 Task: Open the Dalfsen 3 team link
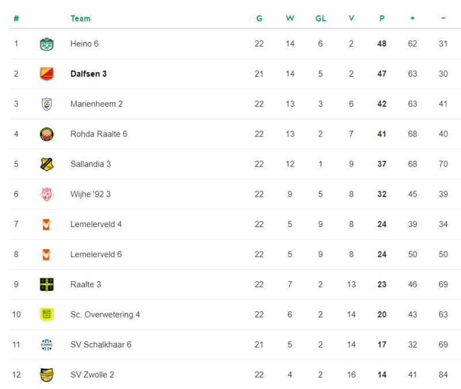pos(88,74)
